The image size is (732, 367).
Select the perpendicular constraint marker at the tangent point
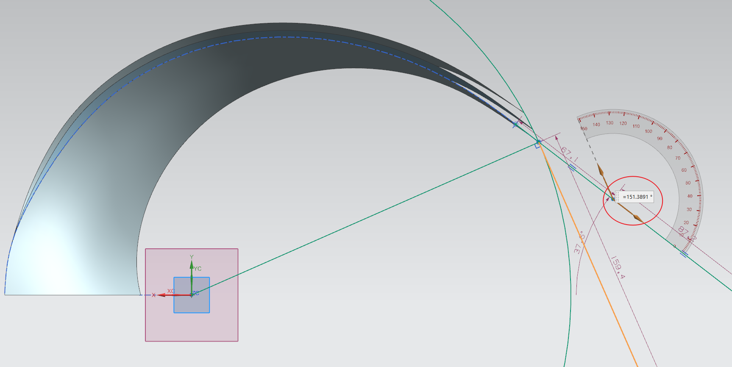(537, 146)
